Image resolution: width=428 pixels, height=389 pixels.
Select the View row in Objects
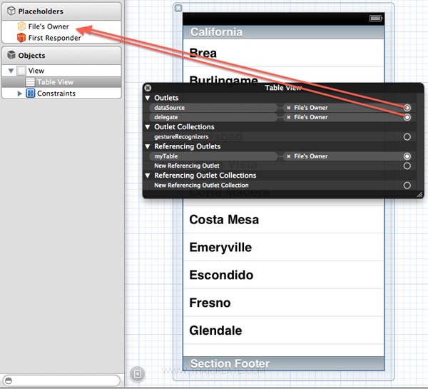click(x=61, y=71)
